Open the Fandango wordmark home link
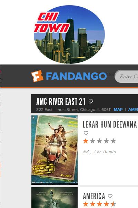 [x=76, y=76]
